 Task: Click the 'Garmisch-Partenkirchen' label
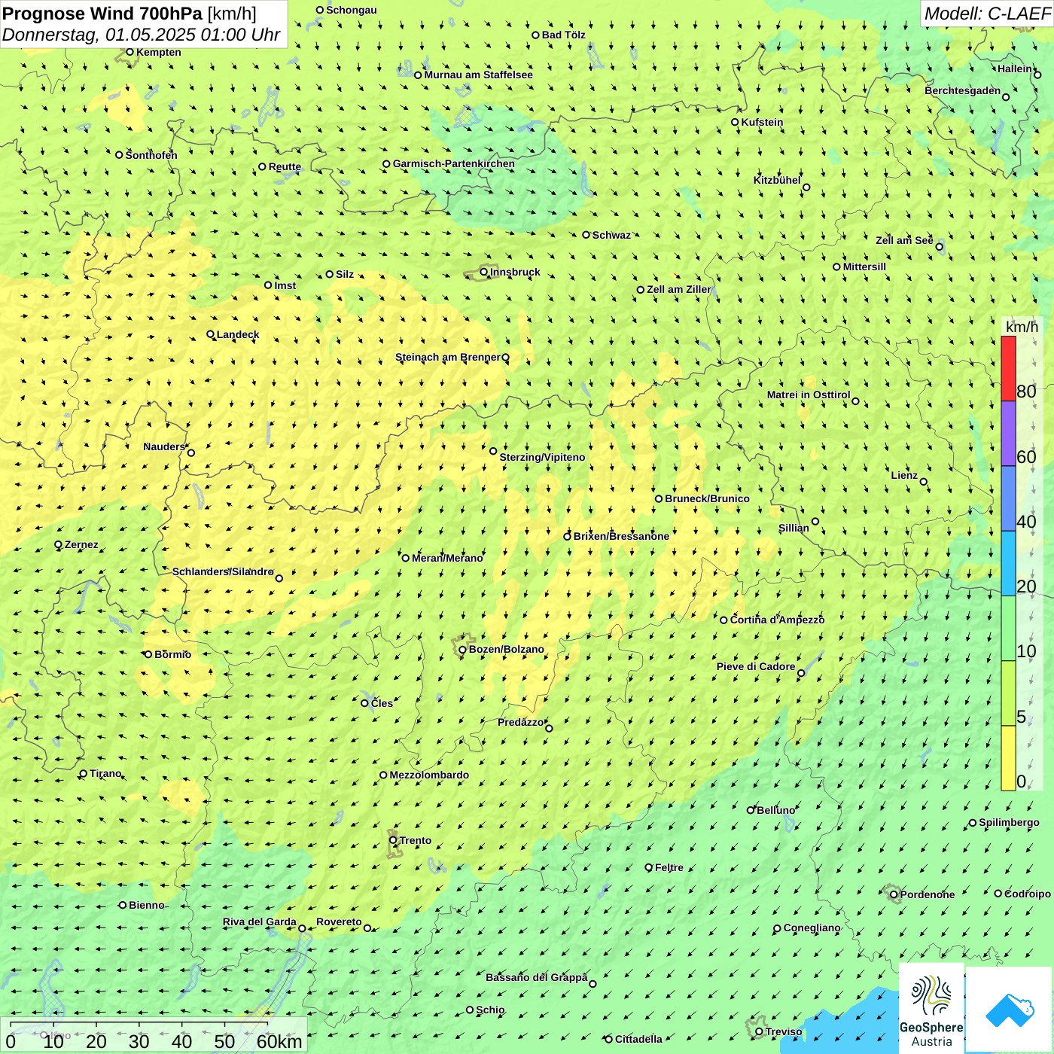[x=453, y=163]
